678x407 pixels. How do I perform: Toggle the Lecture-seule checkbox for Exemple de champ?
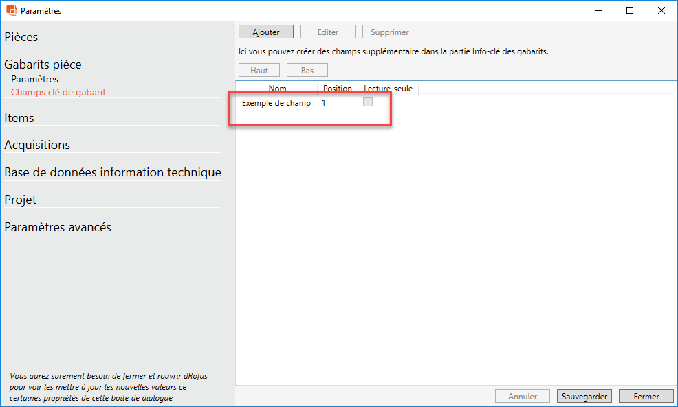click(368, 102)
